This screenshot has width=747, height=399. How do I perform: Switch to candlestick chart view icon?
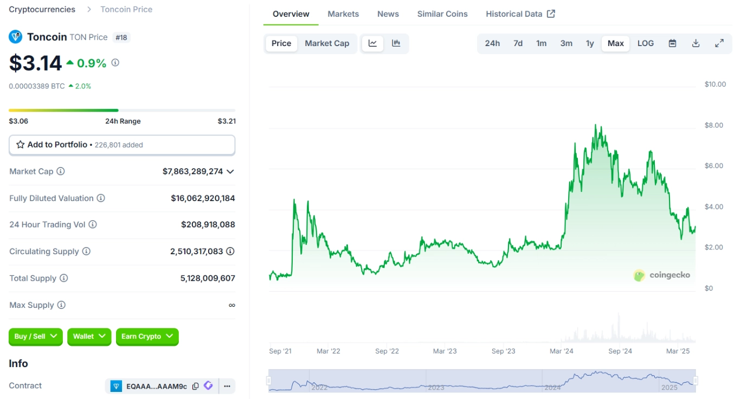tap(396, 43)
